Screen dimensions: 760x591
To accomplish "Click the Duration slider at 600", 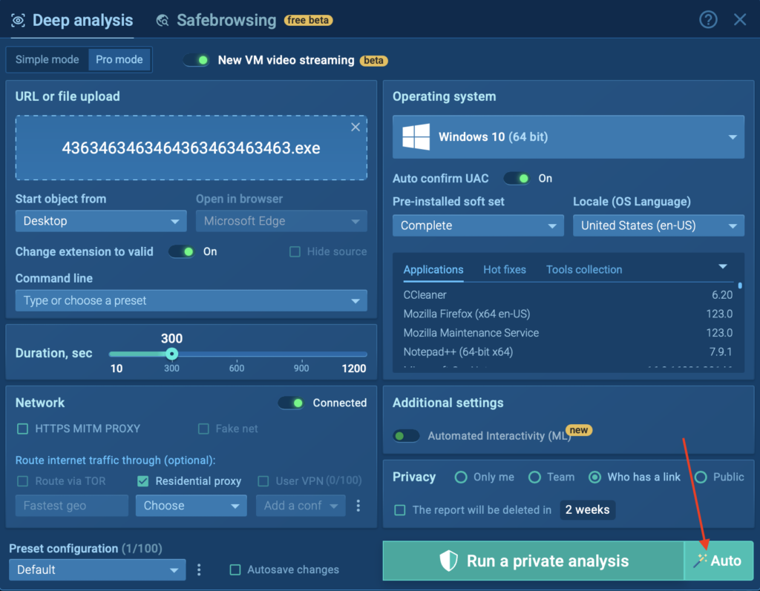I will tap(237, 354).
